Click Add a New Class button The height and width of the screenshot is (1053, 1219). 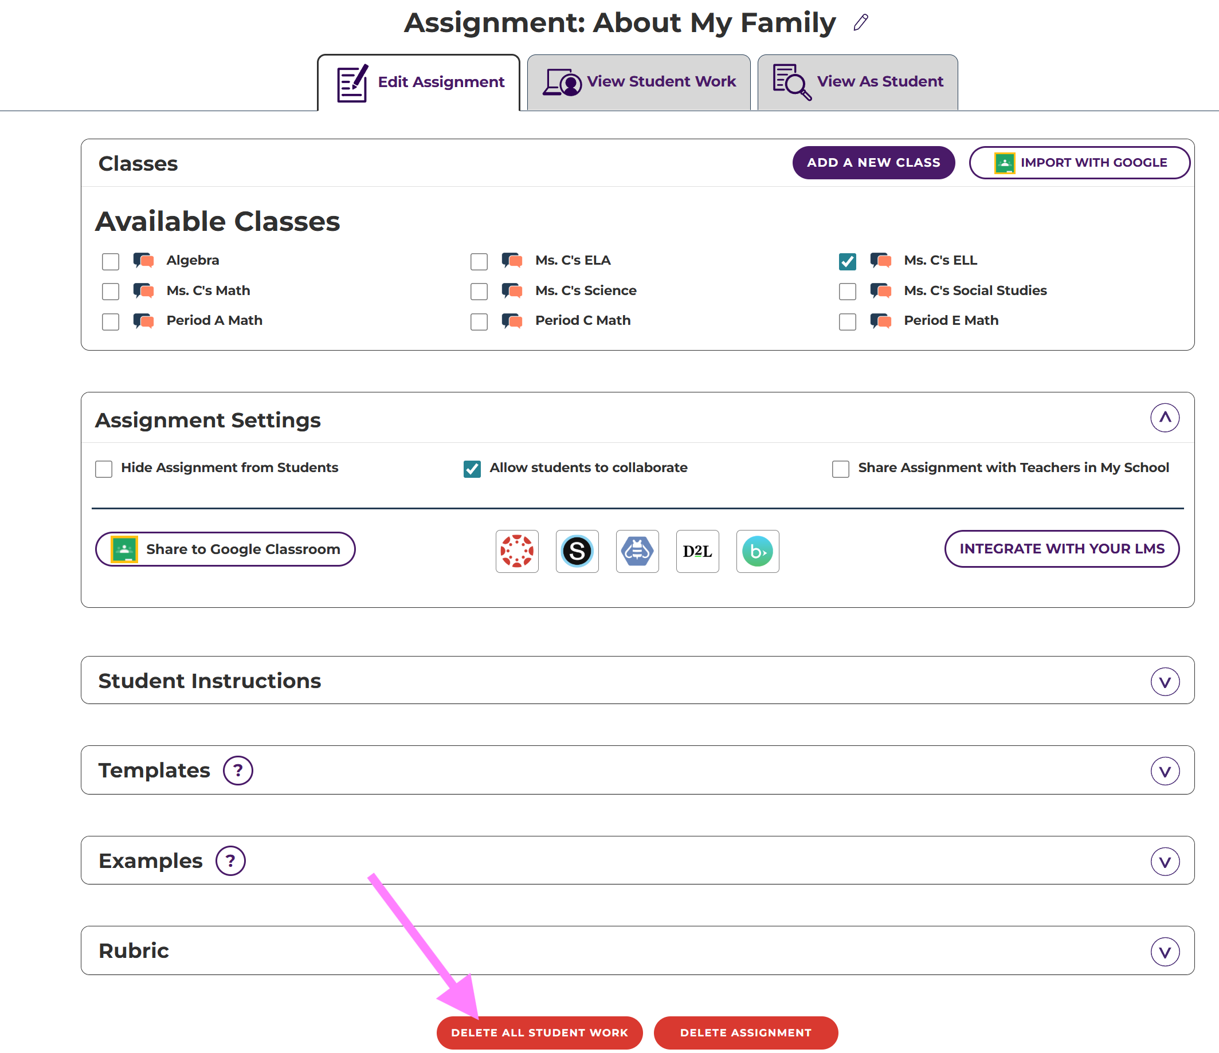pyautogui.click(x=873, y=162)
